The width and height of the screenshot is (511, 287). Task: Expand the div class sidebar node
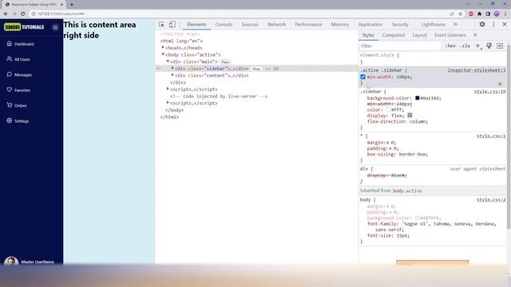(172, 68)
